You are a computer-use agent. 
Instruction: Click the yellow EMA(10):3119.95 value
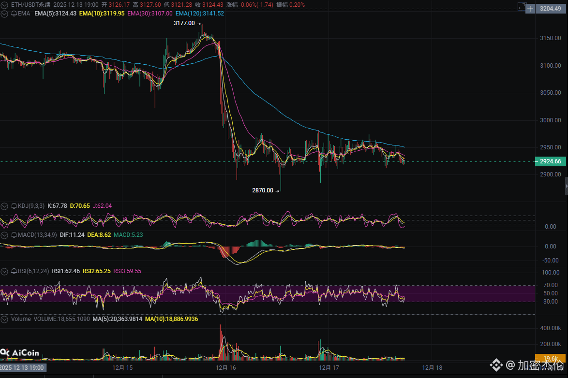click(102, 14)
